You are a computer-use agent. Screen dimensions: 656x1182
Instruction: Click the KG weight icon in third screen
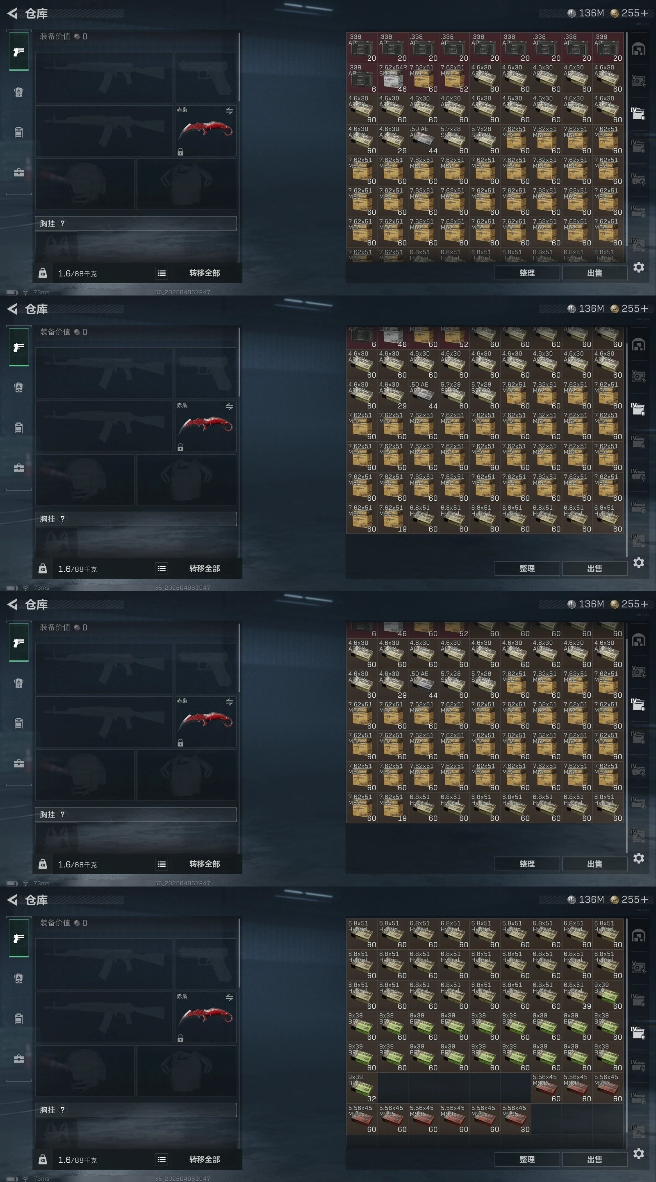[x=43, y=864]
